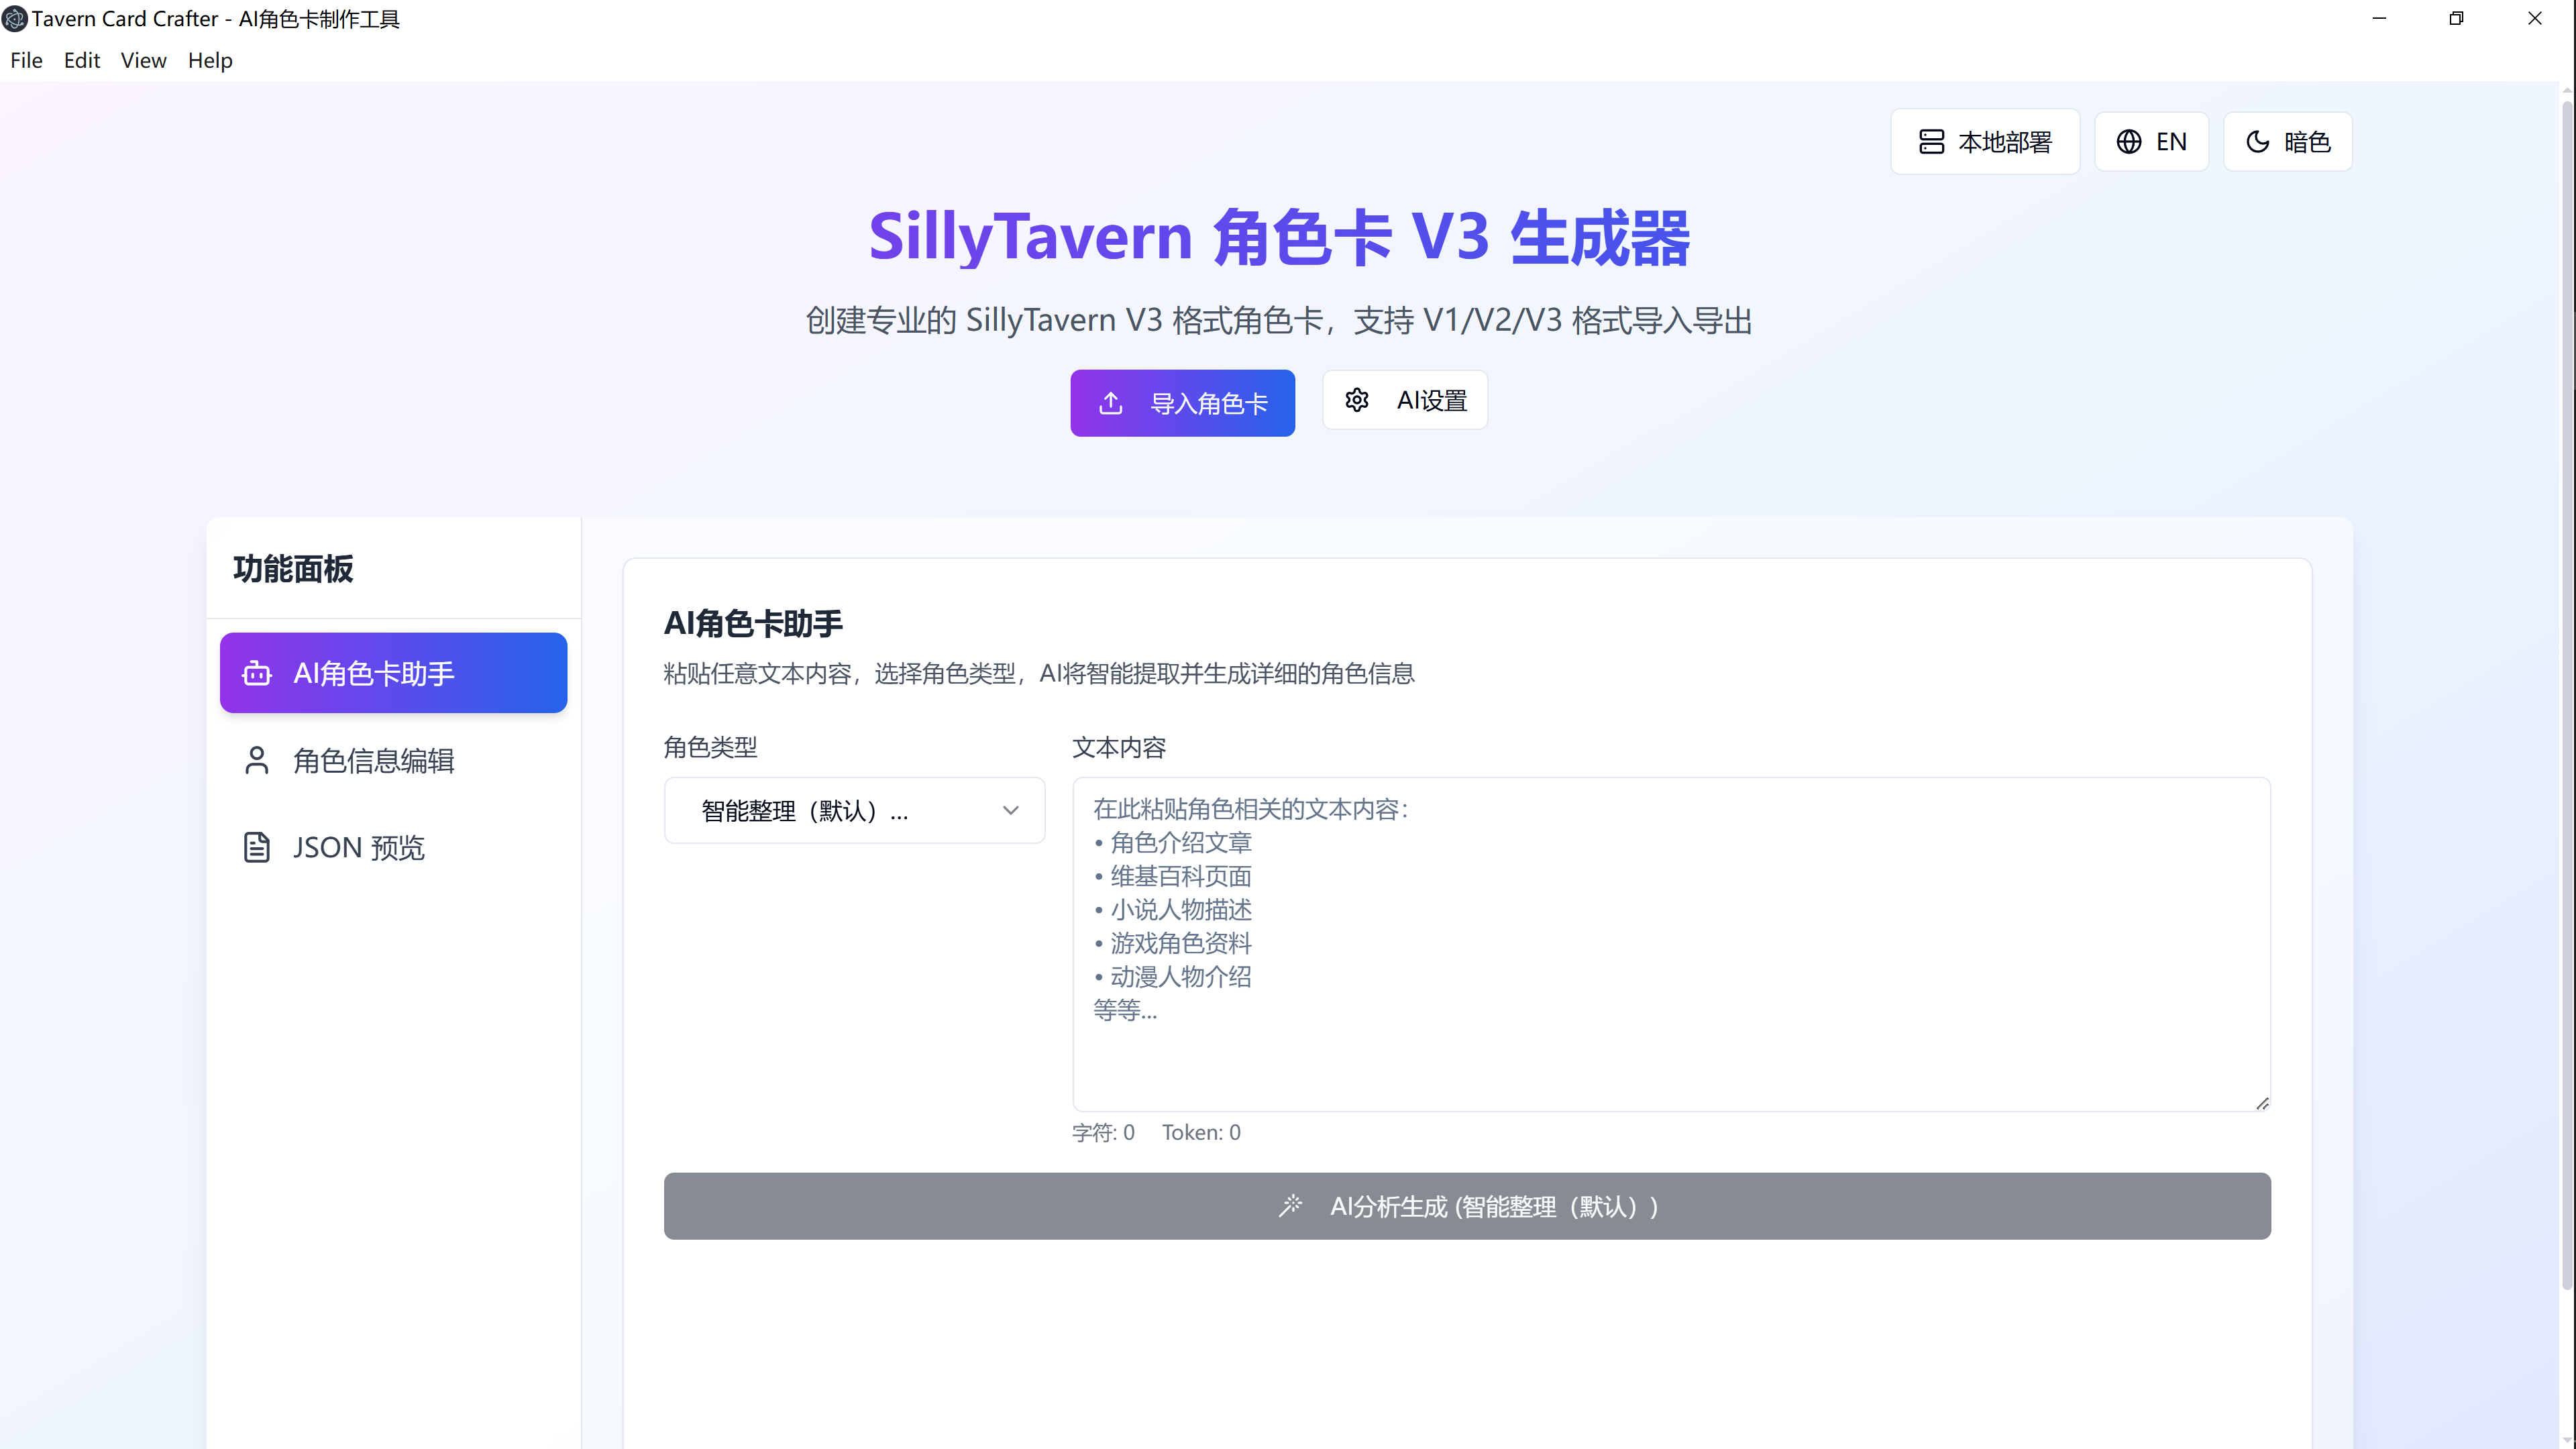Switch to 角色信息编辑 tab
This screenshot has width=2576, height=1449.
393,761
